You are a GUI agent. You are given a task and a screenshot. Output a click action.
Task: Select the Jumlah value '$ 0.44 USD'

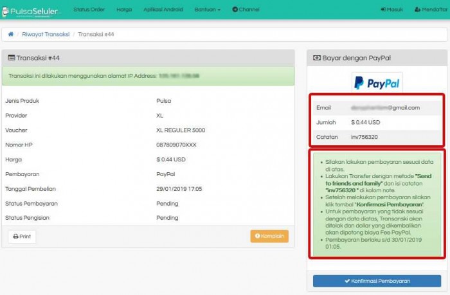365,122
